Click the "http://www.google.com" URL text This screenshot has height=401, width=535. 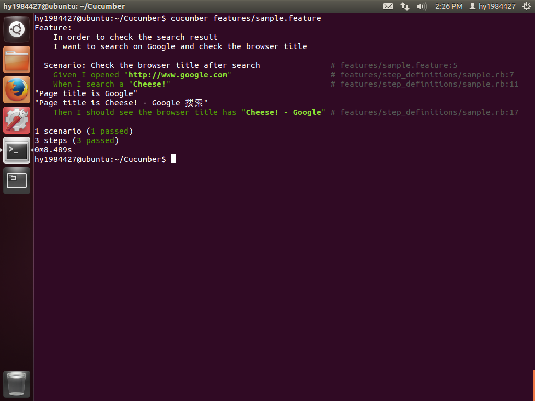(178, 75)
